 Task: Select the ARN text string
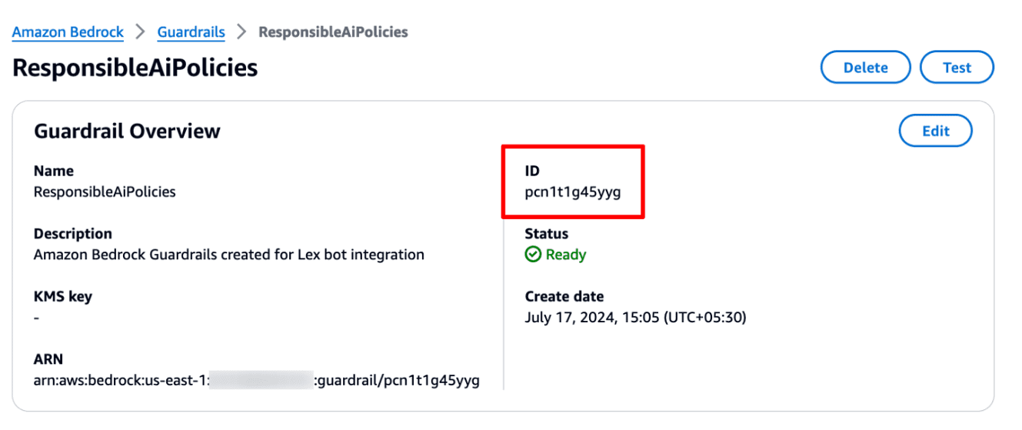(256, 380)
